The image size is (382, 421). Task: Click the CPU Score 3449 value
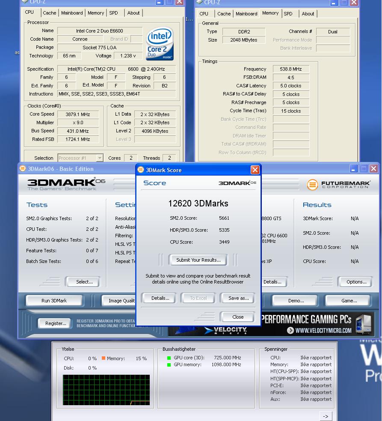(x=224, y=242)
